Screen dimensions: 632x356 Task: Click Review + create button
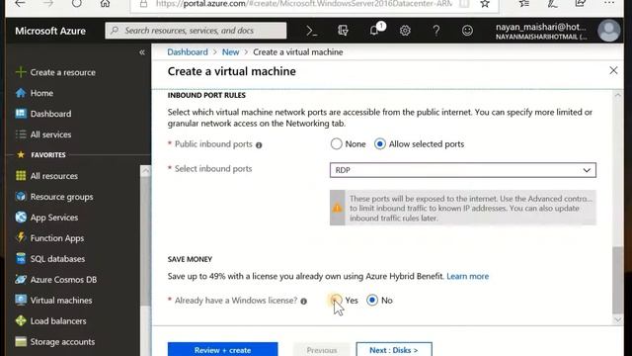(x=222, y=349)
